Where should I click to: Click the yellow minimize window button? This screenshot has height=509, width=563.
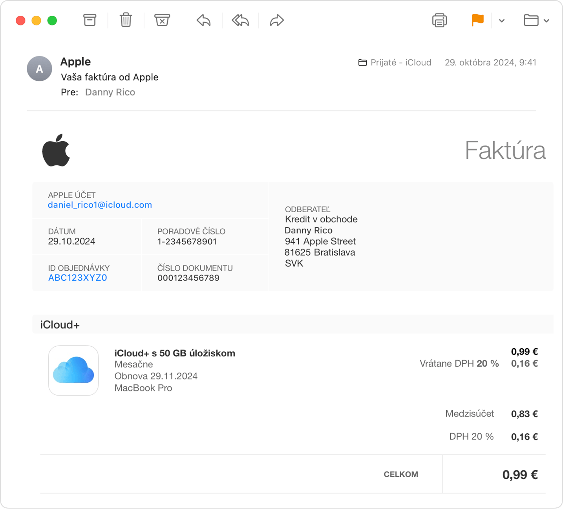point(36,20)
